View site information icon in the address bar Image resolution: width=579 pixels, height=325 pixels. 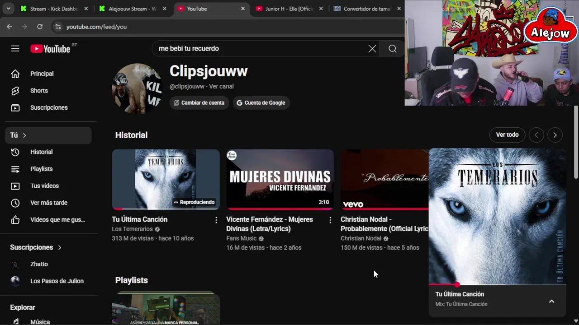(x=57, y=27)
